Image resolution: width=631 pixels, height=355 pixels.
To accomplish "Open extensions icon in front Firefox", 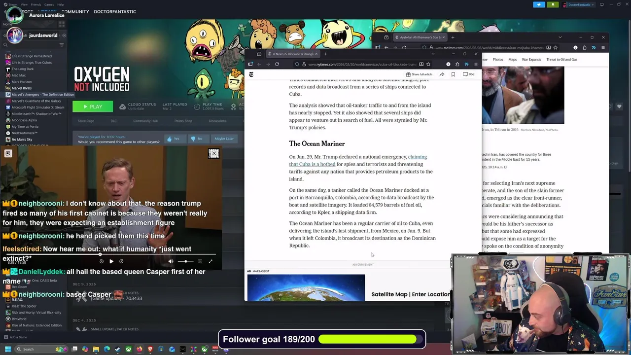I will [x=457, y=64].
